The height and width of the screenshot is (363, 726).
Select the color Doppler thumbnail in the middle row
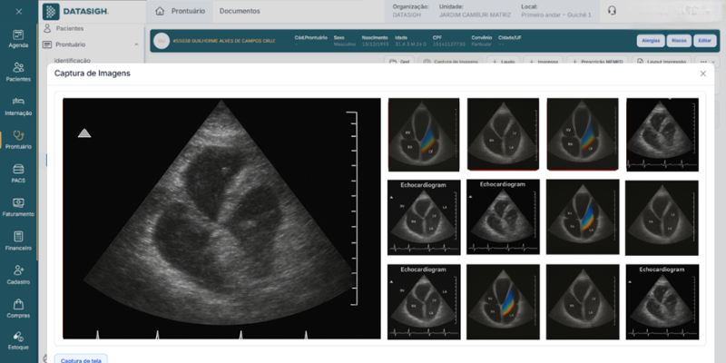[583, 217]
